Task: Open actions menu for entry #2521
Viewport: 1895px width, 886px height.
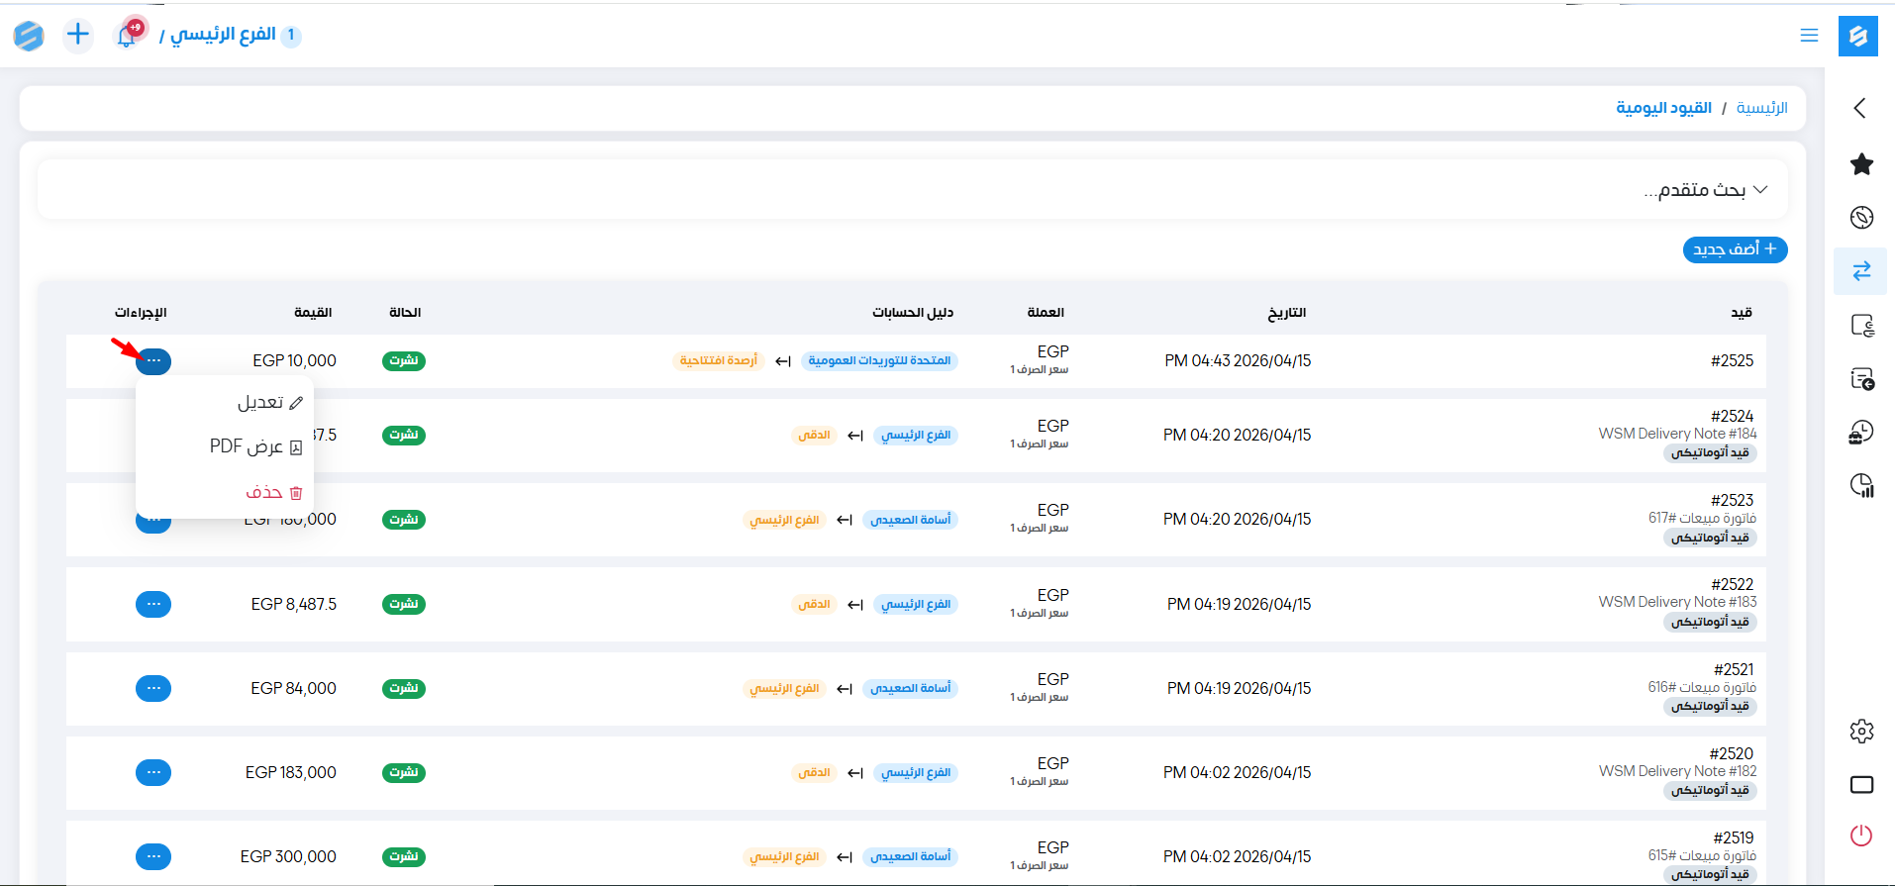Action: click(x=153, y=688)
